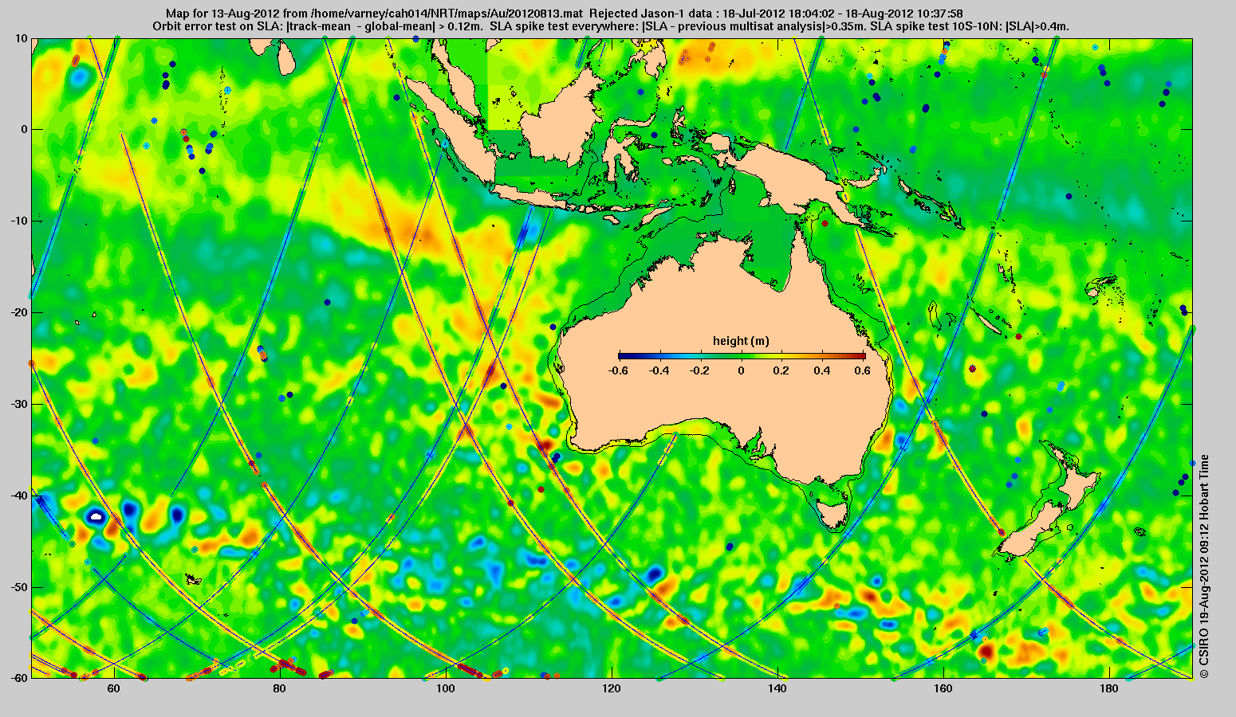The width and height of the screenshot is (1236, 717).
Task: Click the latitude axis label -40
Action: click(x=19, y=496)
